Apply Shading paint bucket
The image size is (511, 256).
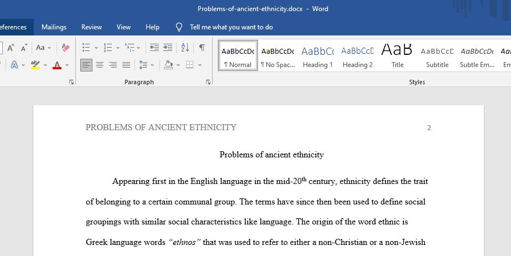click(x=168, y=65)
